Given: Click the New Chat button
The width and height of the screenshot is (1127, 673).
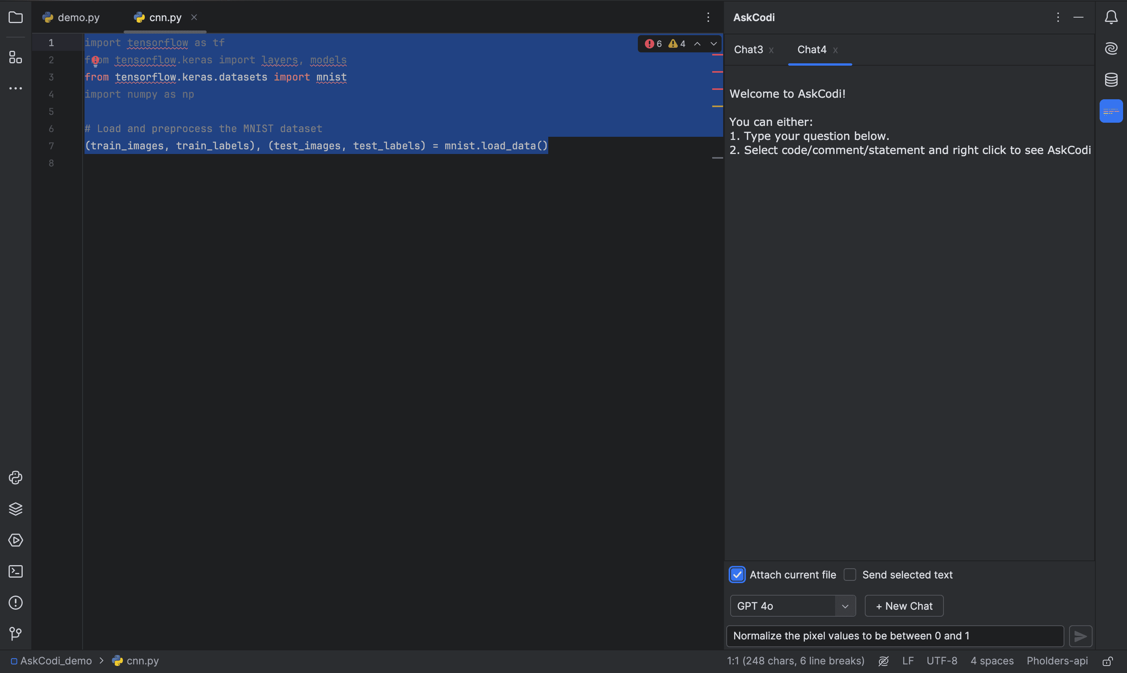Looking at the screenshot, I should [x=904, y=606].
